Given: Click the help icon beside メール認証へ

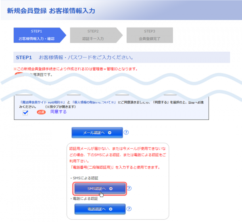Looking at the screenshot, I should [x=126, y=132].
